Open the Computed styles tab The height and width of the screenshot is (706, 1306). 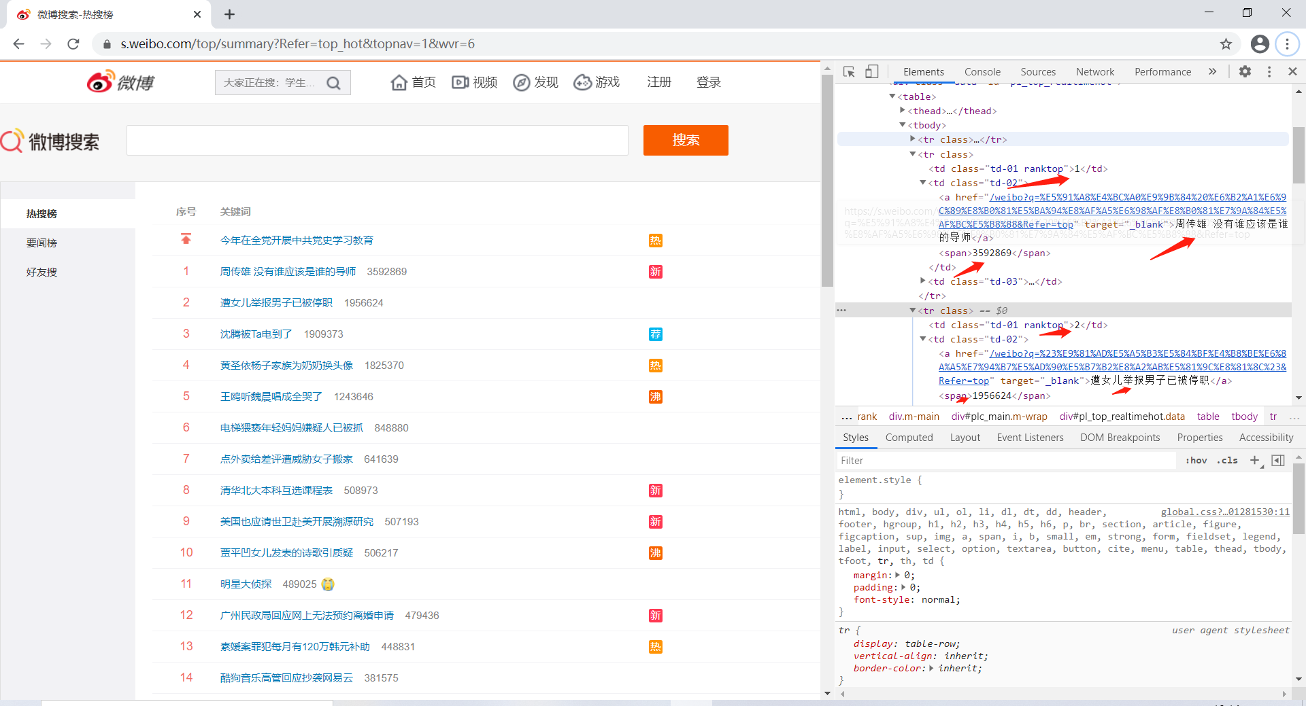click(x=909, y=438)
